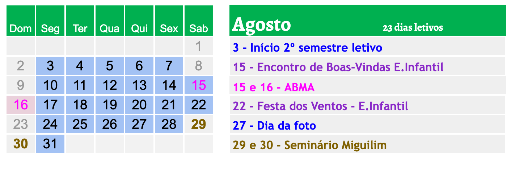Click the Qua weekday header
The height and width of the screenshot is (187, 511).
110,28
